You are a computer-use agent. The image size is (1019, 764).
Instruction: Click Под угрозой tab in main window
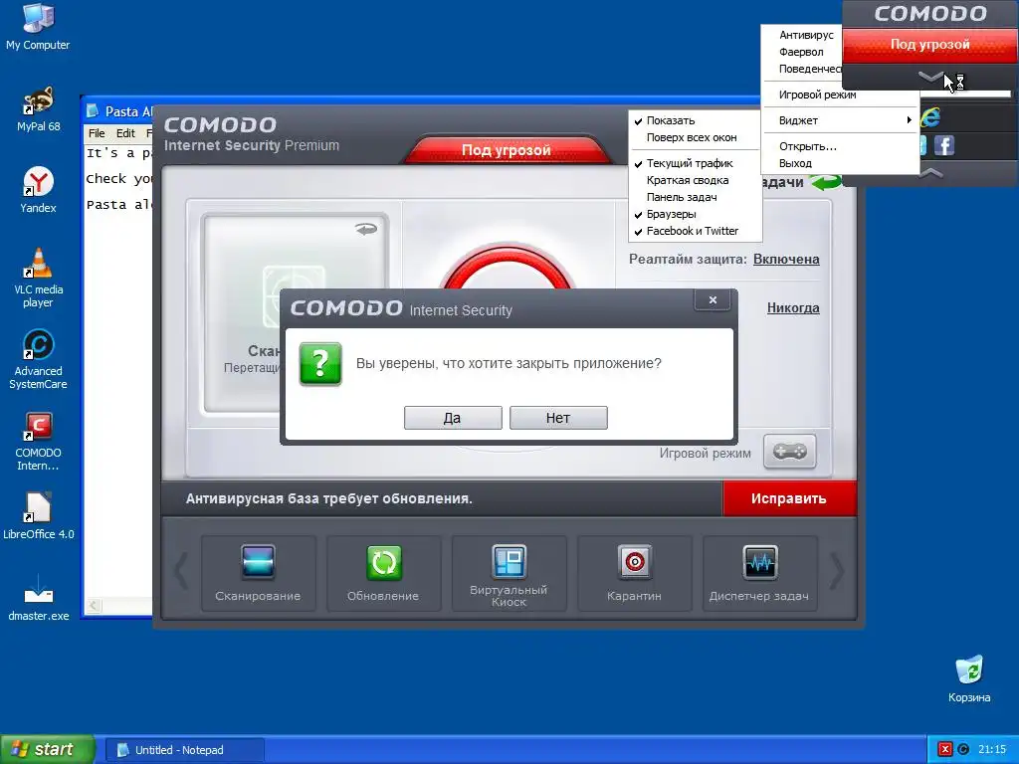[x=507, y=150]
